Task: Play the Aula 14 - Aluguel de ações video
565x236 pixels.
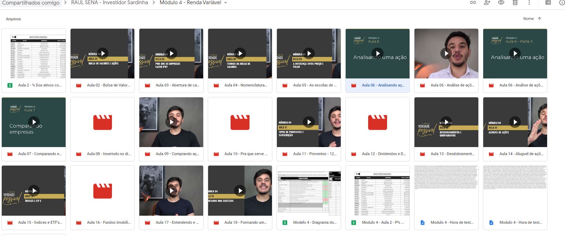Action: click(x=515, y=122)
